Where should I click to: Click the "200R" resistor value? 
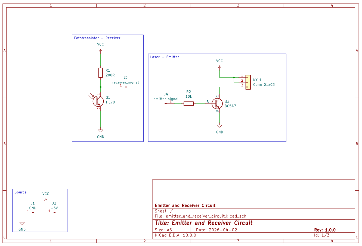[110, 75]
